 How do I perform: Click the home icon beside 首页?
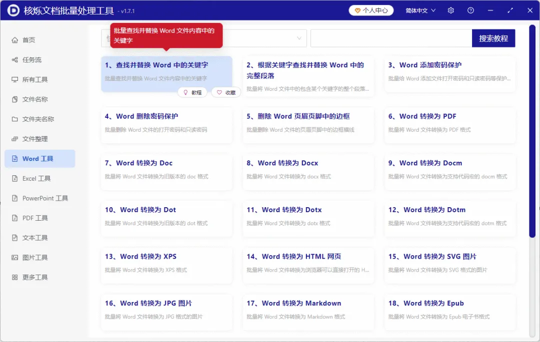tap(15, 40)
